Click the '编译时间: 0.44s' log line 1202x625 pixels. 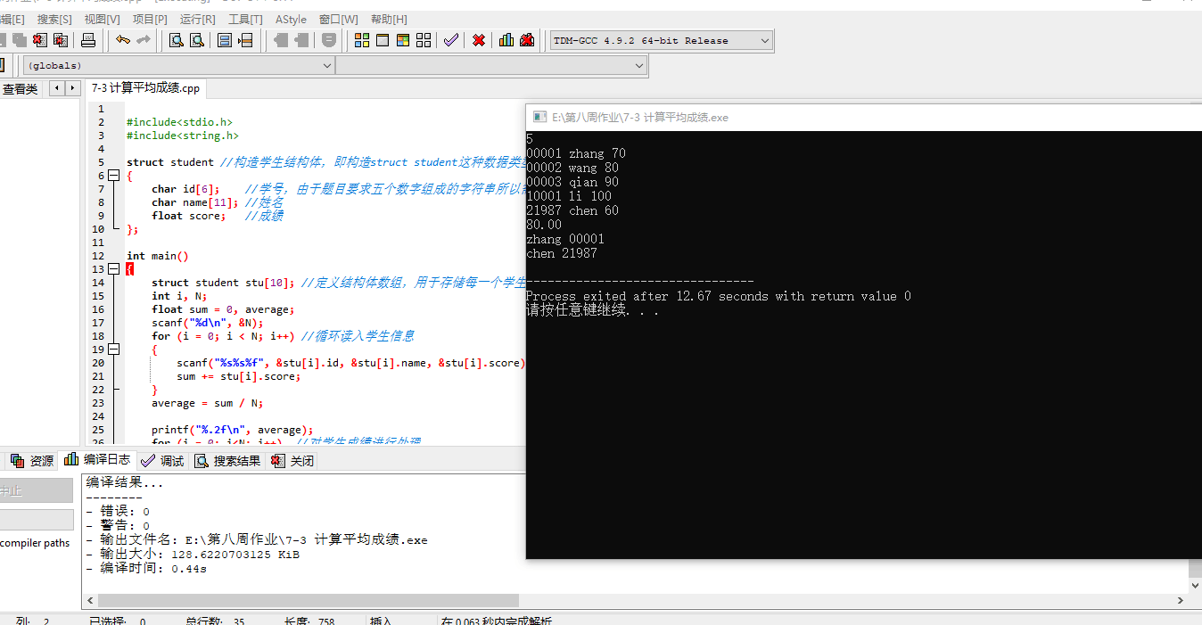tap(146, 568)
